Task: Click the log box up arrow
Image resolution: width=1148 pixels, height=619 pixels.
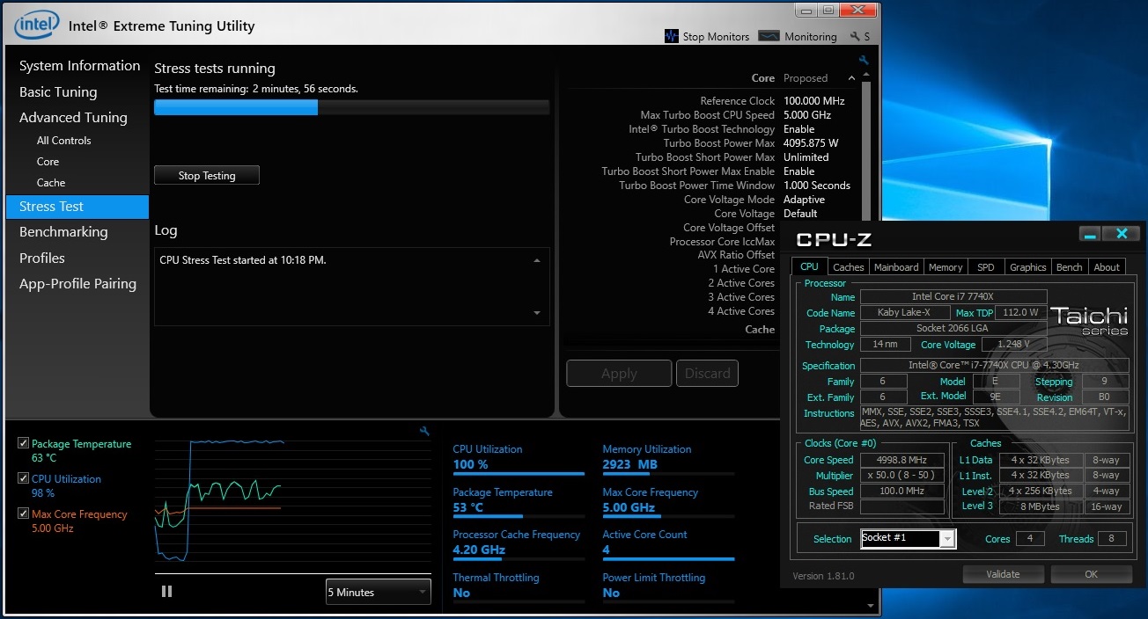Action: [x=537, y=260]
